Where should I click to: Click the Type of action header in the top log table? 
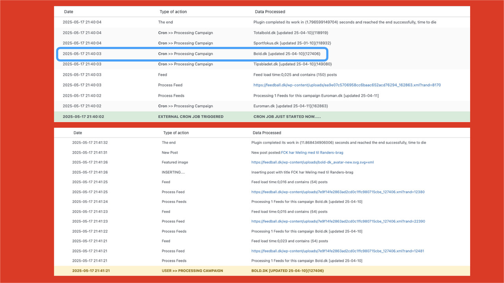pyautogui.click(x=173, y=12)
